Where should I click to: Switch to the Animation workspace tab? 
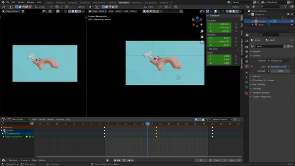pyautogui.click(x=124, y=3)
